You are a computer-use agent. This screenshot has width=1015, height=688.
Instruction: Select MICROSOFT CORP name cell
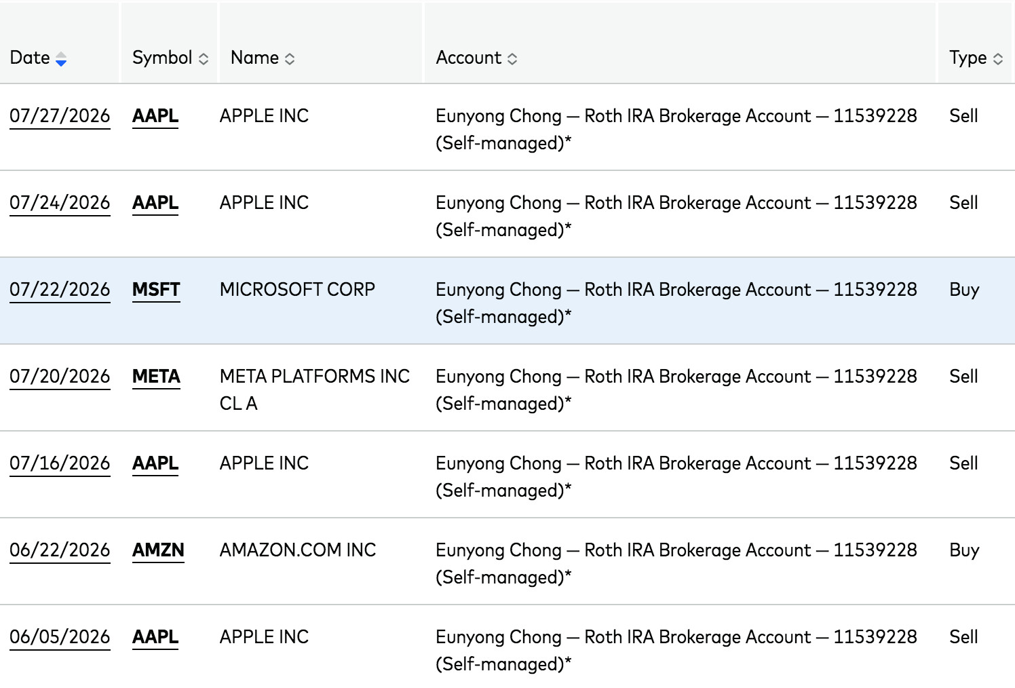click(297, 290)
